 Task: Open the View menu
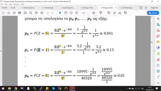click(10, 4)
